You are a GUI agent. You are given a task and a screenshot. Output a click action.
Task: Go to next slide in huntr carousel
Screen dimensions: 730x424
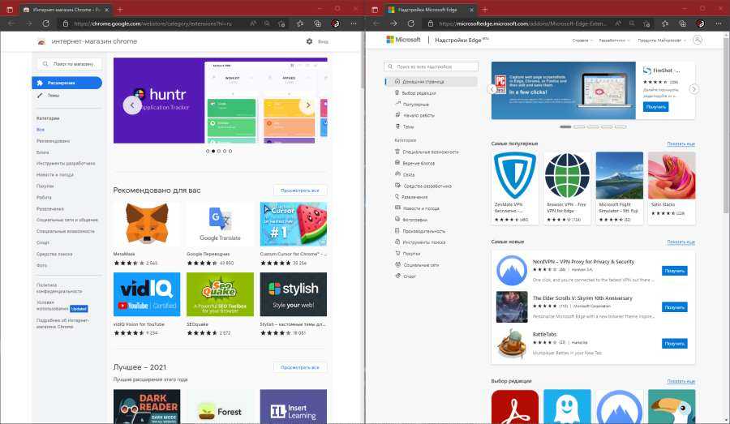307,105
